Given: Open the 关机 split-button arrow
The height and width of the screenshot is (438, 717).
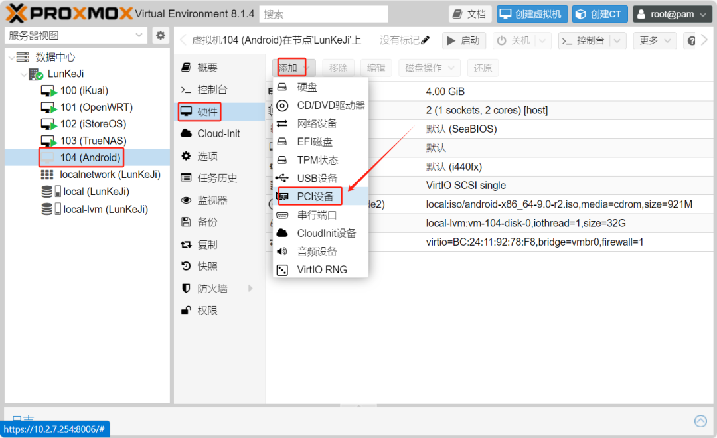Looking at the screenshot, I should point(543,40).
